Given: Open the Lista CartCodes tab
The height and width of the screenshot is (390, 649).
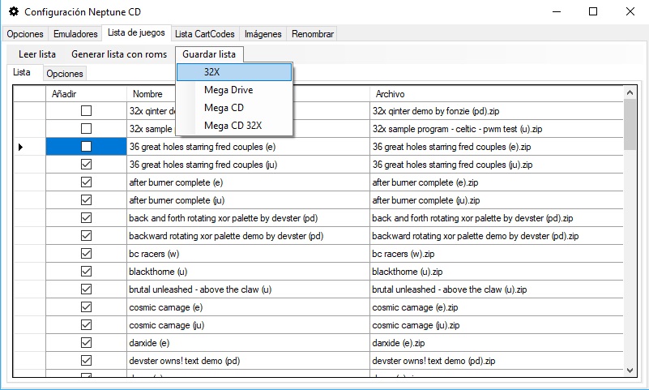Looking at the screenshot, I should [x=205, y=34].
